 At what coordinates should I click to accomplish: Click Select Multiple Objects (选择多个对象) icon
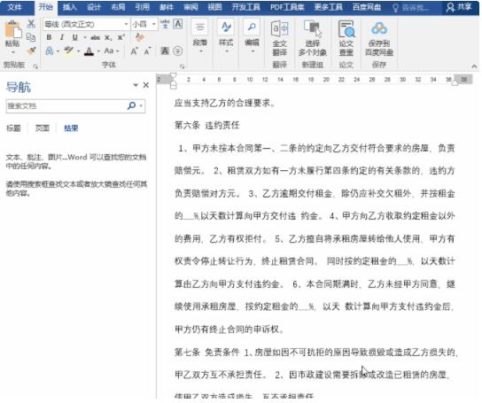coord(312,38)
